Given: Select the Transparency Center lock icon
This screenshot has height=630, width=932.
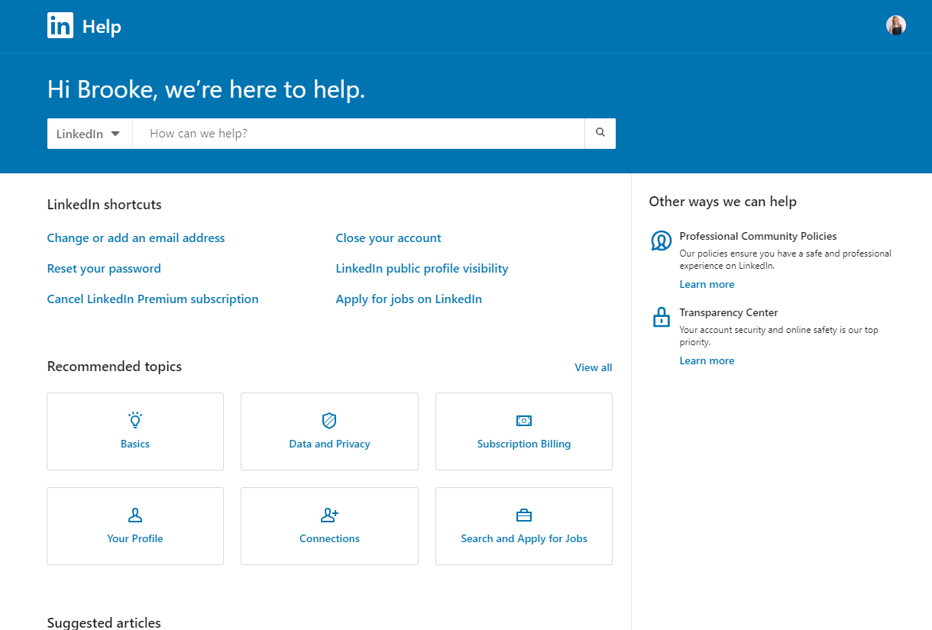Looking at the screenshot, I should [661, 317].
